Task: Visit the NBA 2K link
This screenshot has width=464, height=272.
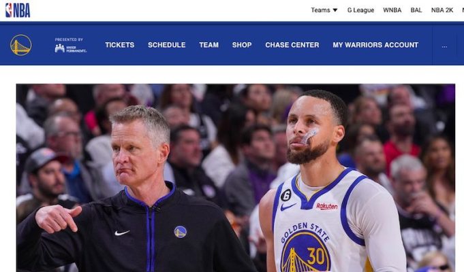Action: pos(442,10)
